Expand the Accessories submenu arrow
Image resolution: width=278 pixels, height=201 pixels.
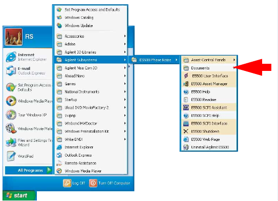(125, 36)
